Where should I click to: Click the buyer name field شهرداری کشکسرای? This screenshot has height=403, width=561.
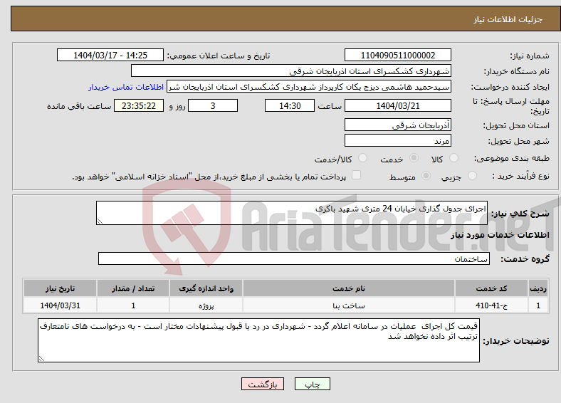[x=291, y=71]
